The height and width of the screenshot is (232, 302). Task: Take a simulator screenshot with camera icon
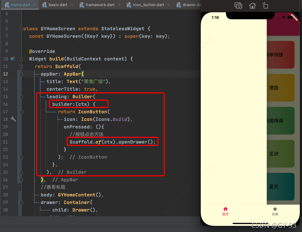238,5
